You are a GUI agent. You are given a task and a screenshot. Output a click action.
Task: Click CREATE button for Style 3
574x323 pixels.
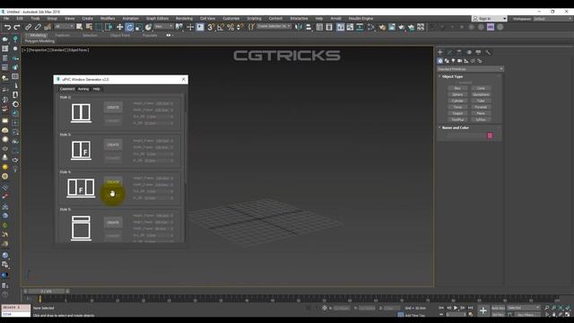point(113,144)
